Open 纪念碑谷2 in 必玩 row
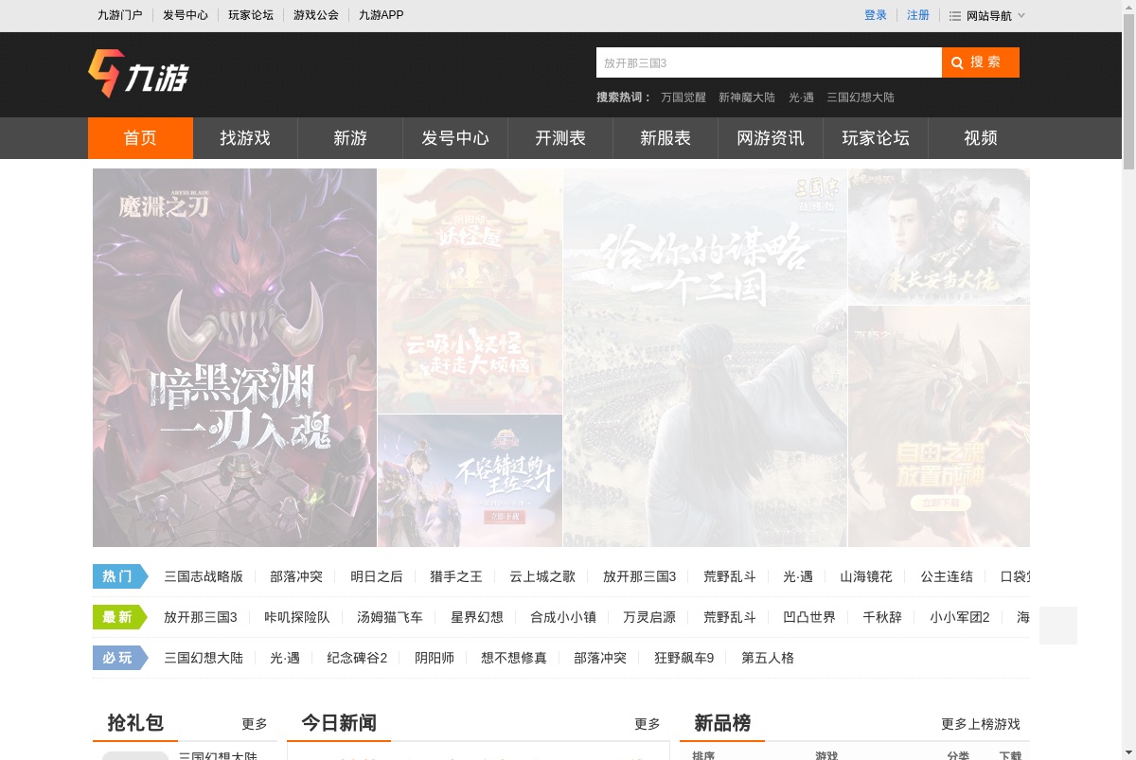The width and height of the screenshot is (1136, 760). 357,658
